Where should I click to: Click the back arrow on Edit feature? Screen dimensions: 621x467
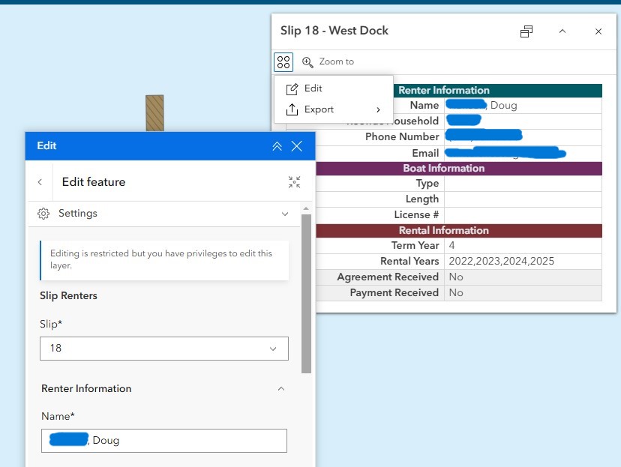click(x=40, y=181)
